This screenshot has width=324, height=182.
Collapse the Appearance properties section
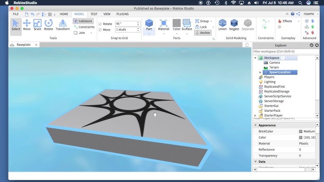[x=256, y=125]
